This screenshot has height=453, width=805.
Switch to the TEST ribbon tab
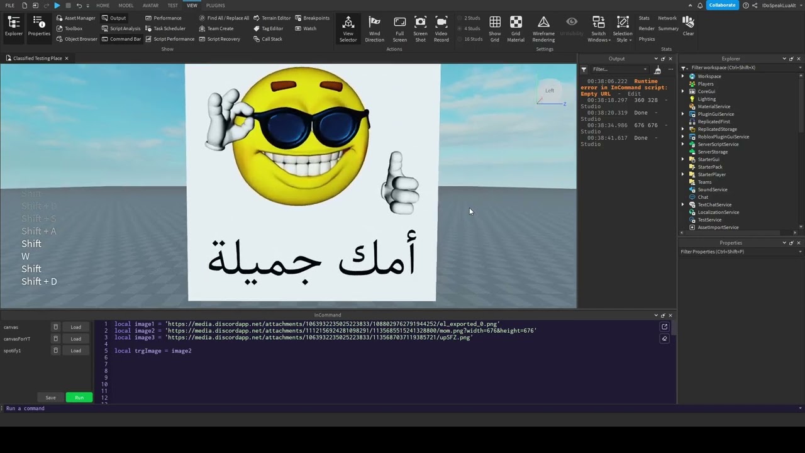[x=172, y=5]
